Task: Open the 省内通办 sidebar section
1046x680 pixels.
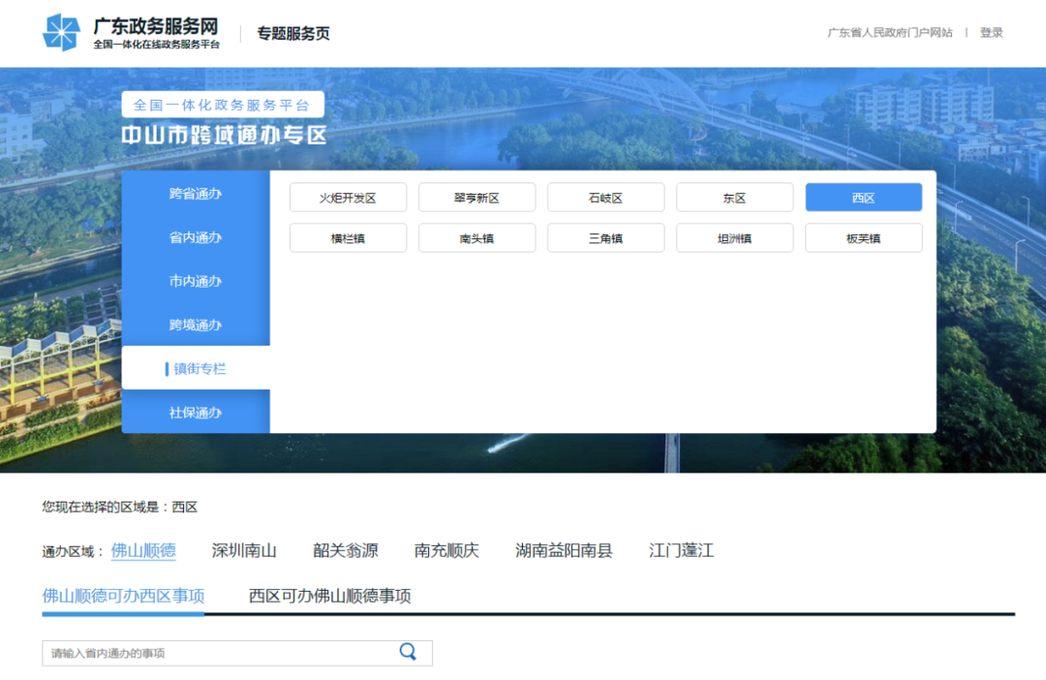Action: 196,237
